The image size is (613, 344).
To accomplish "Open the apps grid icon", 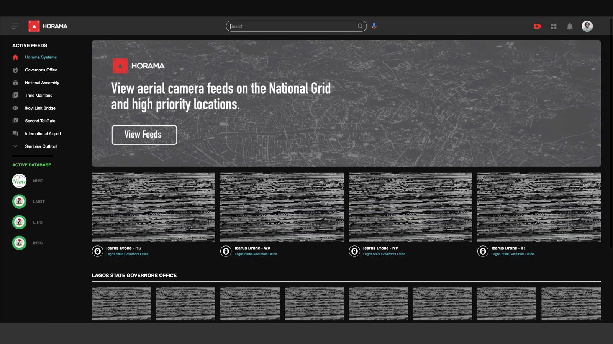I will pos(554,26).
